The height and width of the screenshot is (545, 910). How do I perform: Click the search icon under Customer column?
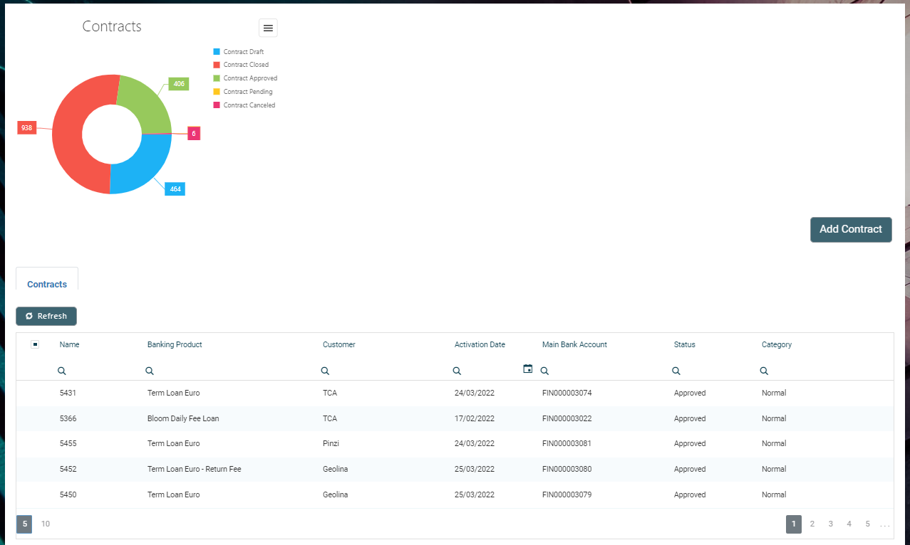pyautogui.click(x=325, y=371)
